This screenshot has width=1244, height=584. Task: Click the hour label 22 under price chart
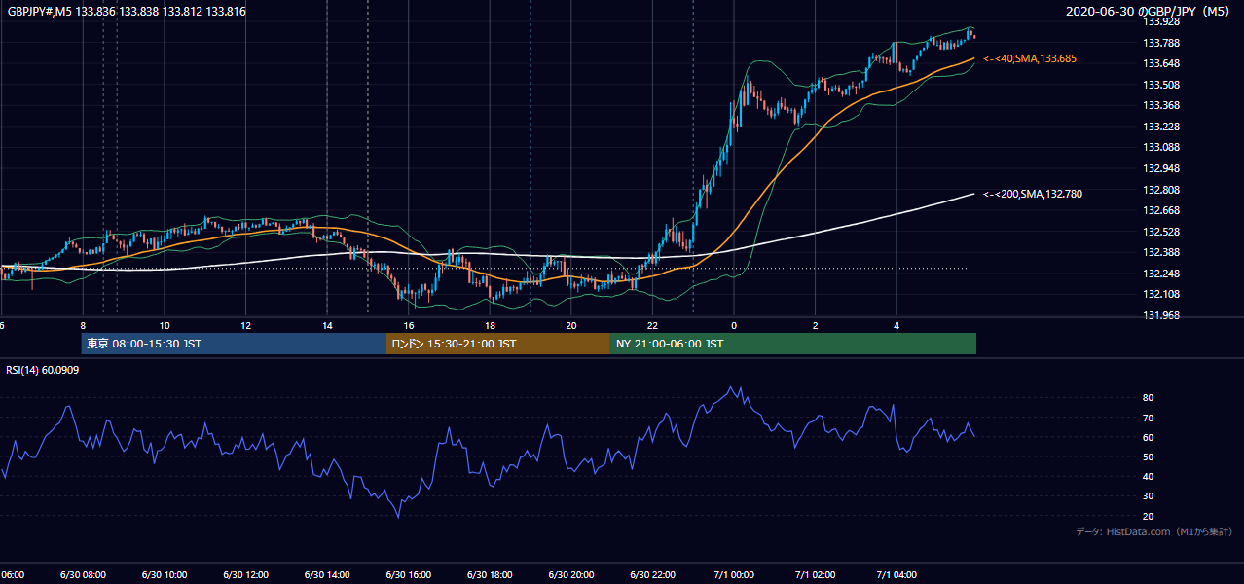tap(652, 325)
